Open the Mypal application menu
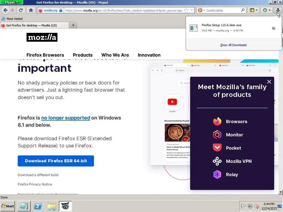The width and height of the screenshot is (283, 212). click(12, 2)
